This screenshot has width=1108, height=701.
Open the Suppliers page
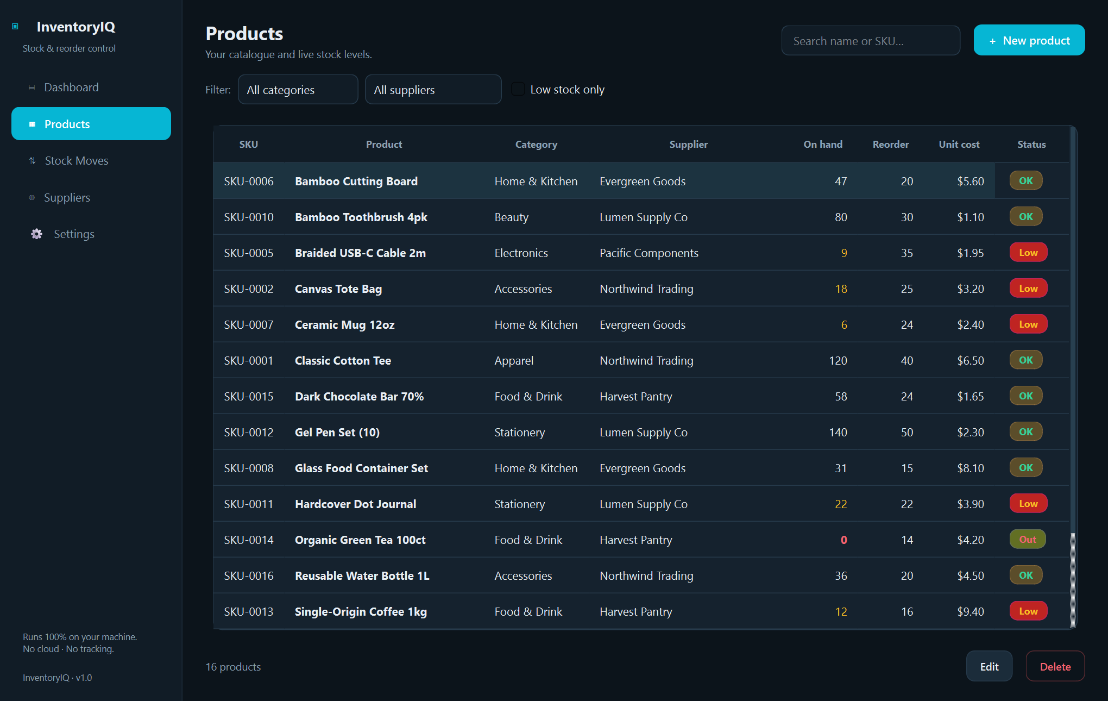pyautogui.click(x=91, y=198)
